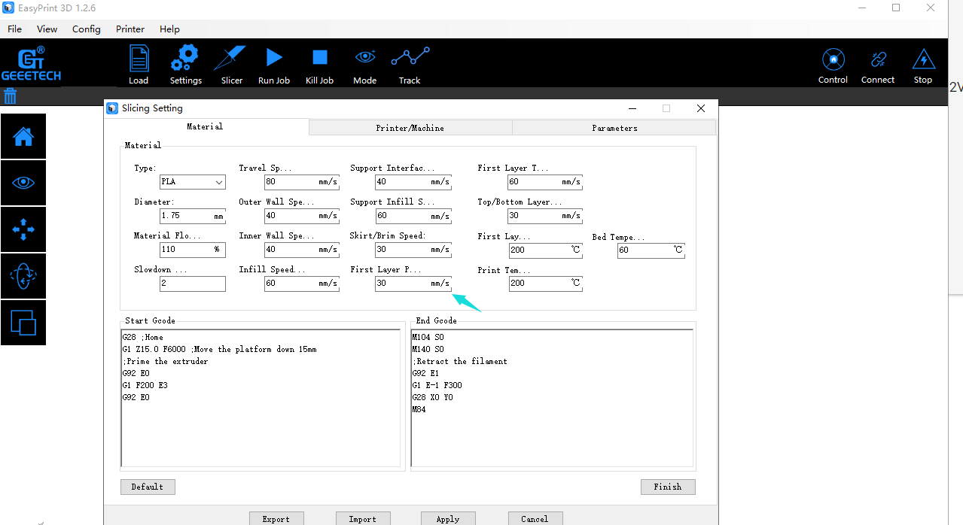Click the Support Infill Speed field
The image size is (963, 525).
(x=413, y=216)
